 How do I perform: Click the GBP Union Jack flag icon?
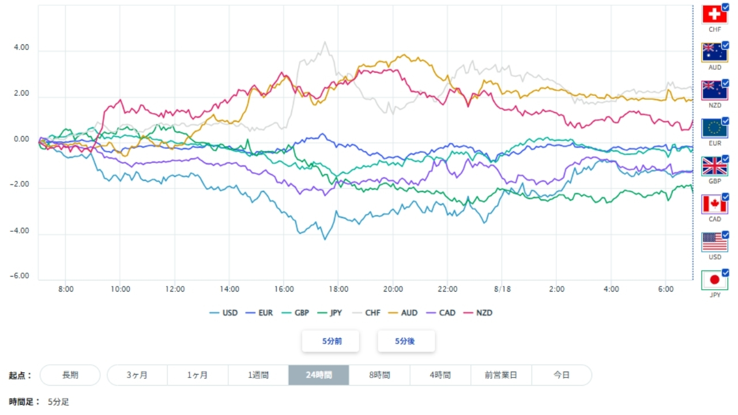pyautogui.click(x=714, y=166)
